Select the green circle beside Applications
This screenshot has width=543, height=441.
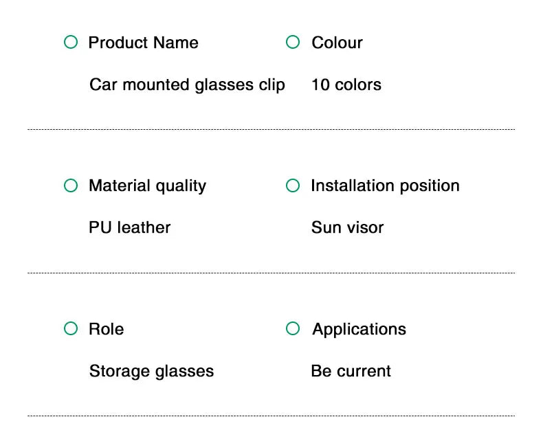(293, 329)
